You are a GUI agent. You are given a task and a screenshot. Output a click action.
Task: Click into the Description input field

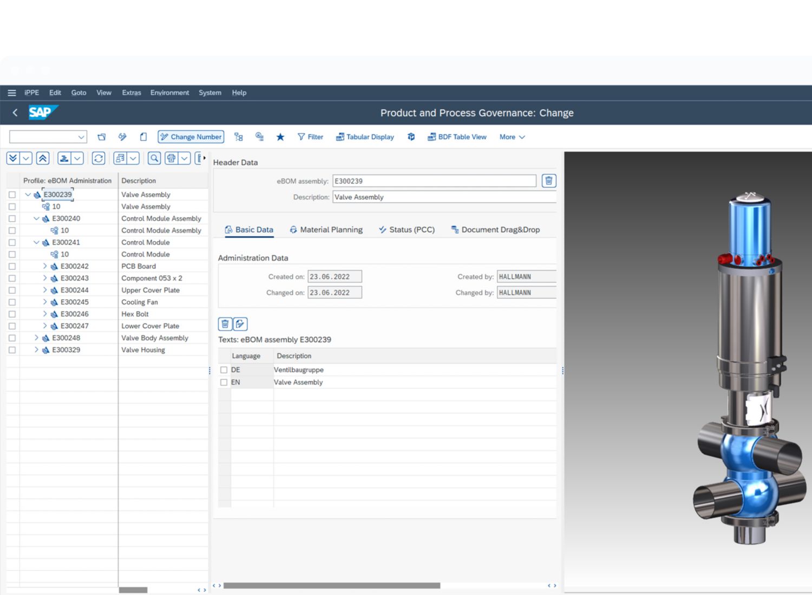pos(444,197)
